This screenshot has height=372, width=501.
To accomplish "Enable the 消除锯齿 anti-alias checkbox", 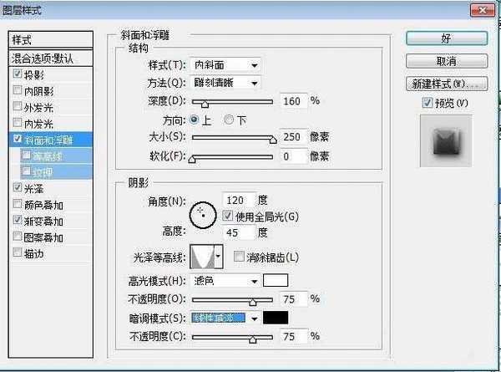I will pyautogui.click(x=240, y=256).
